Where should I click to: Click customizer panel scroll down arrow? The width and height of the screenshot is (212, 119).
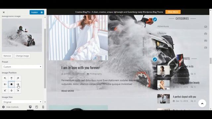(x=45, y=102)
